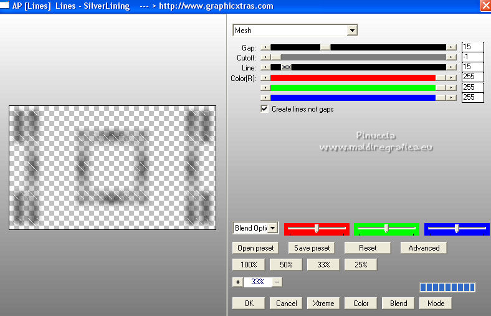
Task: Zoom in with the plus button
Action: [237, 282]
